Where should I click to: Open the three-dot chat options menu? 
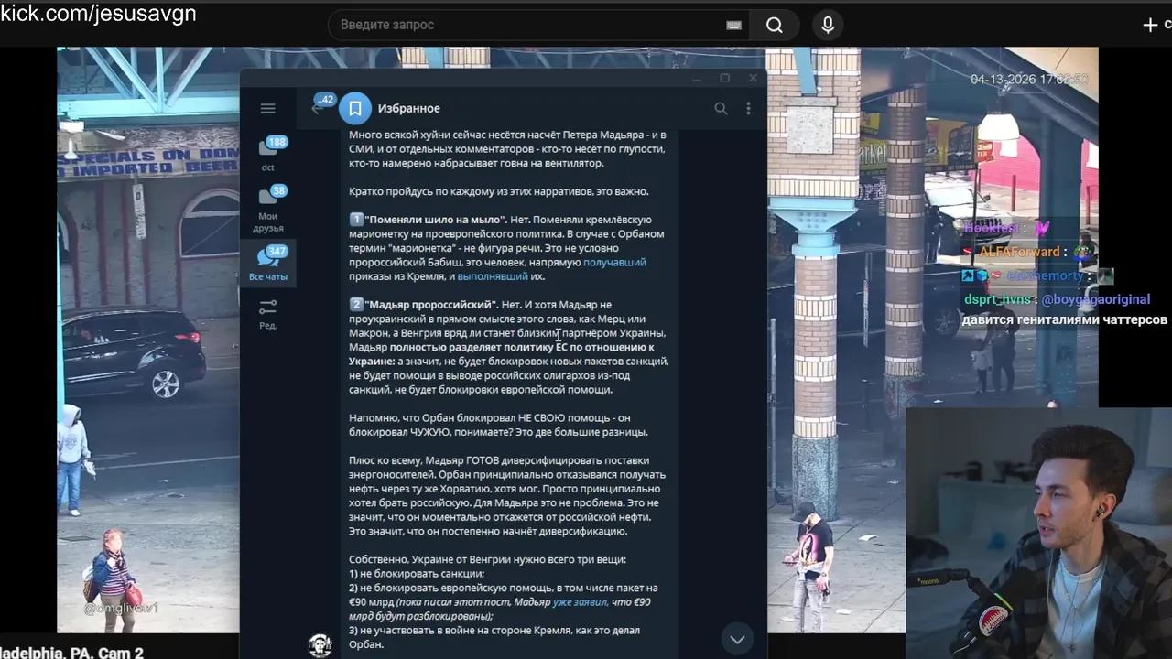point(748,108)
